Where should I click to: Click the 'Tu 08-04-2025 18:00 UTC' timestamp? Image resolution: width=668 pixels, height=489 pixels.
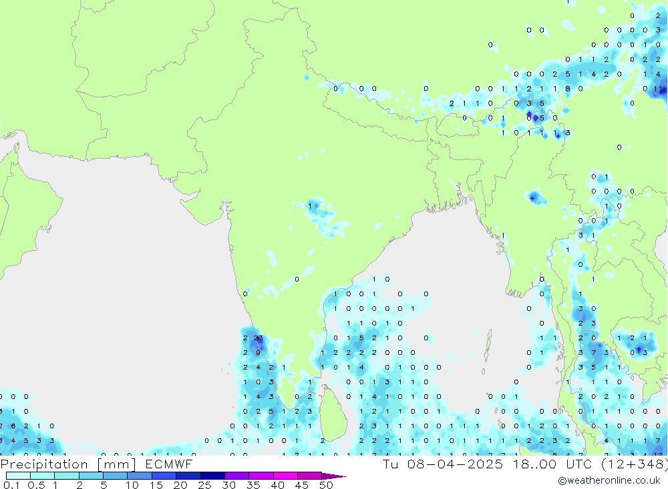[487, 464]
